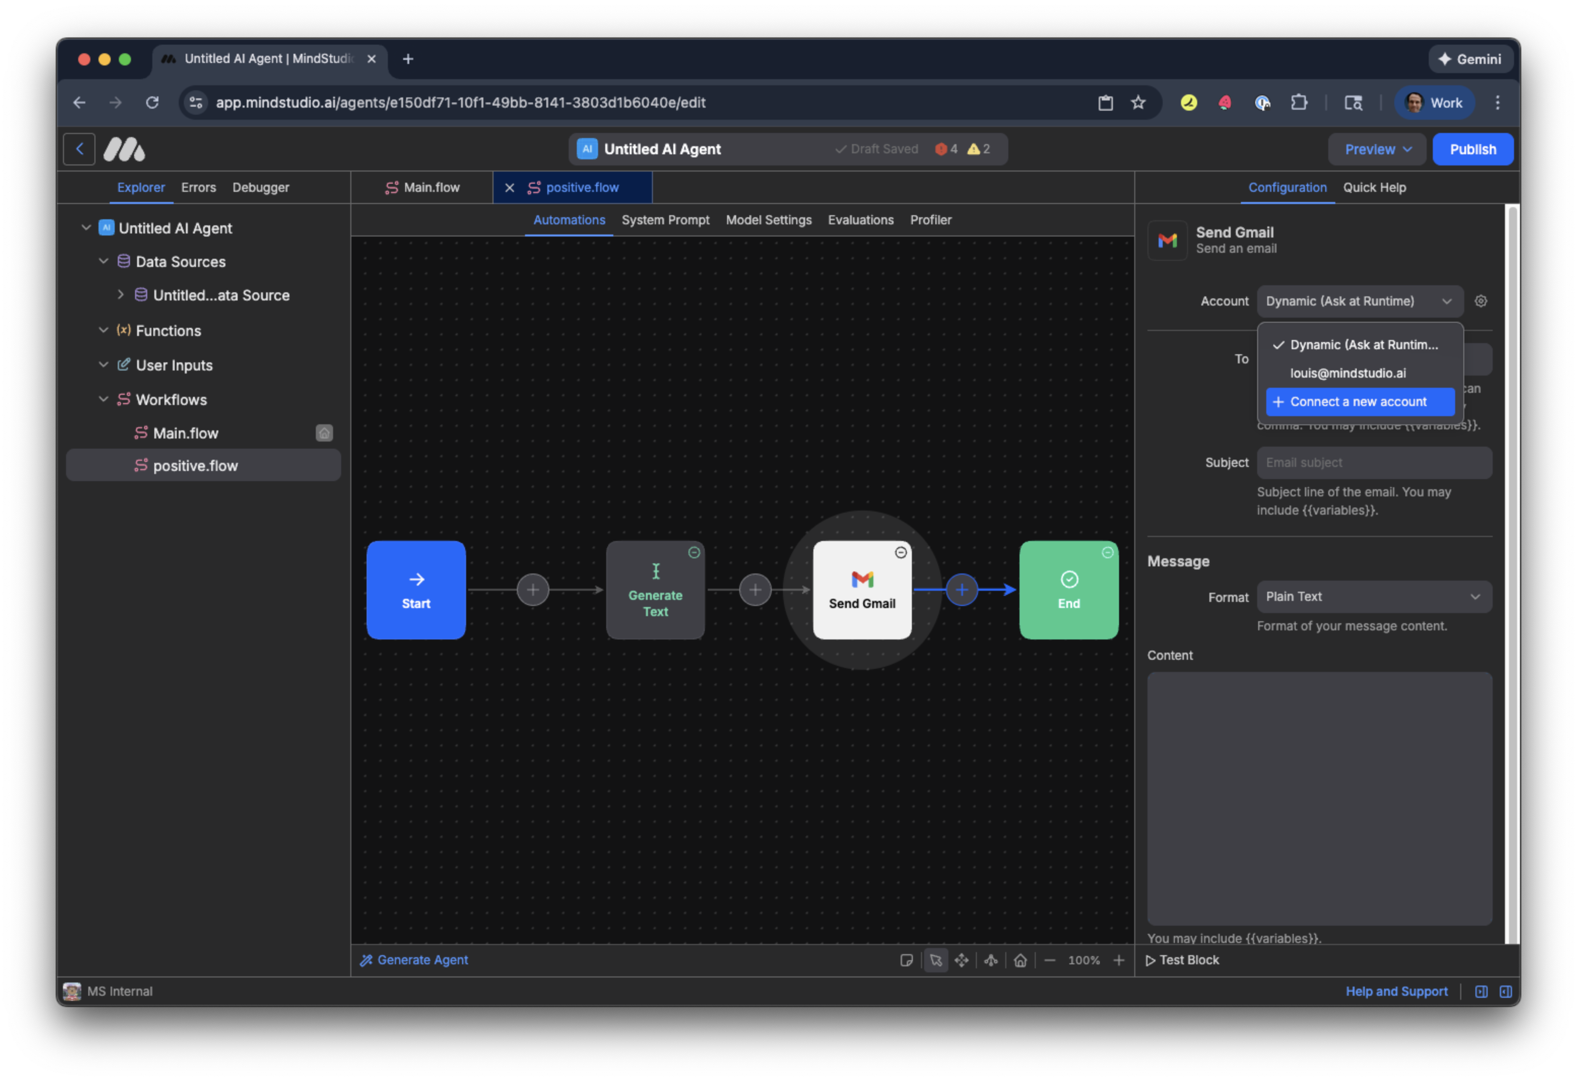Open account settings gear next to Account
1577x1081 pixels.
click(1481, 301)
